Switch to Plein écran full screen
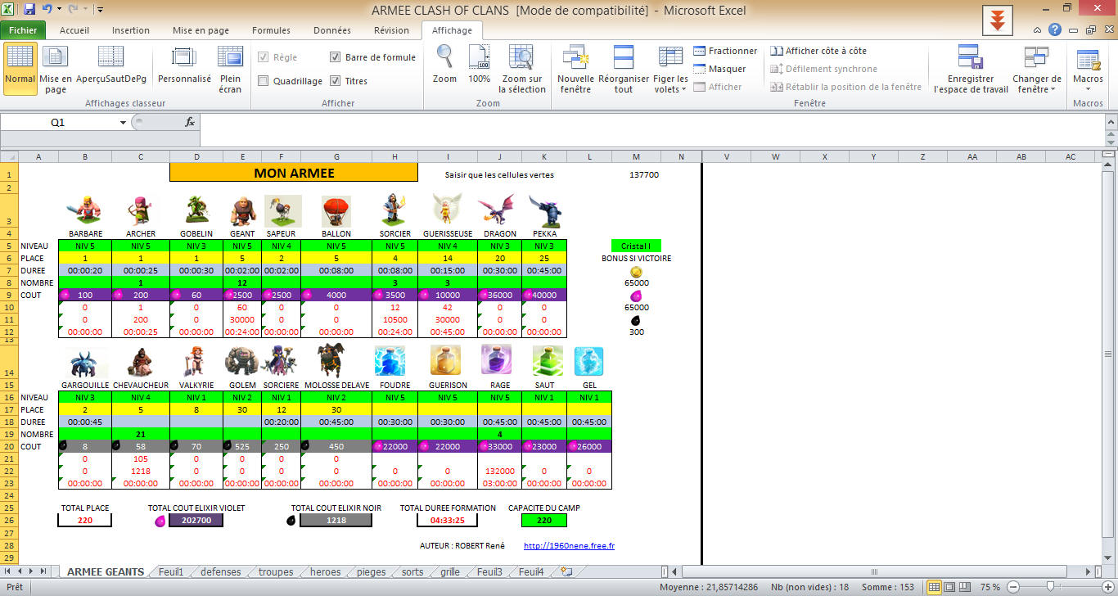Image resolution: width=1118 pixels, height=596 pixels. click(x=230, y=69)
